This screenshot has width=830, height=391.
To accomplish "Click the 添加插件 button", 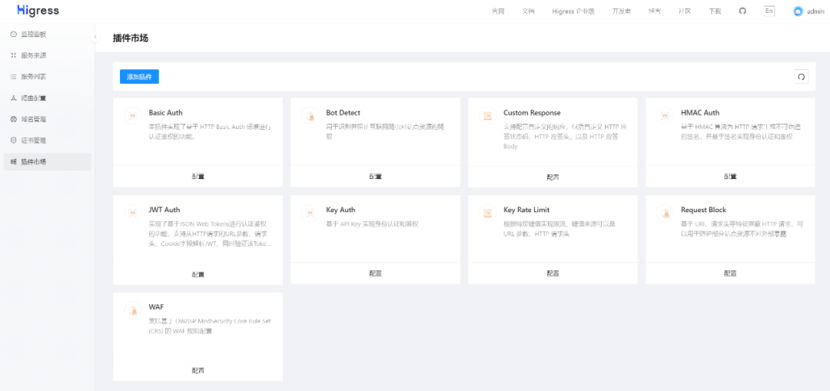I will point(139,77).
